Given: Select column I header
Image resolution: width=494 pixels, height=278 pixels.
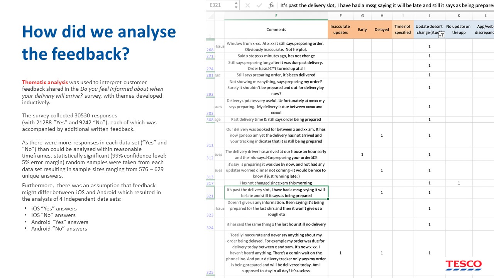Looking at the screenshot, I should click(403, 16).
